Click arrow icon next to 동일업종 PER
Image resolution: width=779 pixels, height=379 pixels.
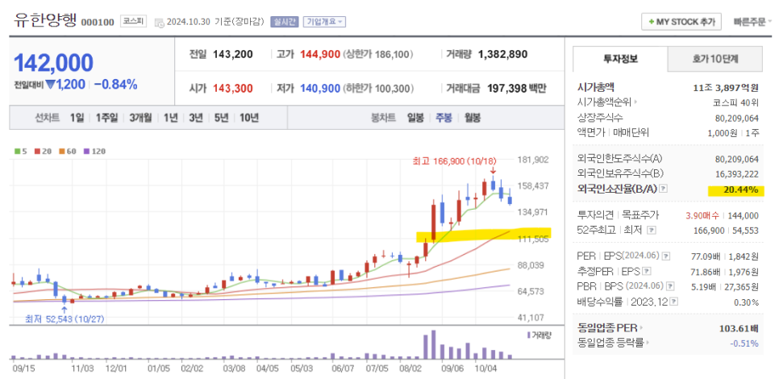pyautogui.click(x=641, y=328)
